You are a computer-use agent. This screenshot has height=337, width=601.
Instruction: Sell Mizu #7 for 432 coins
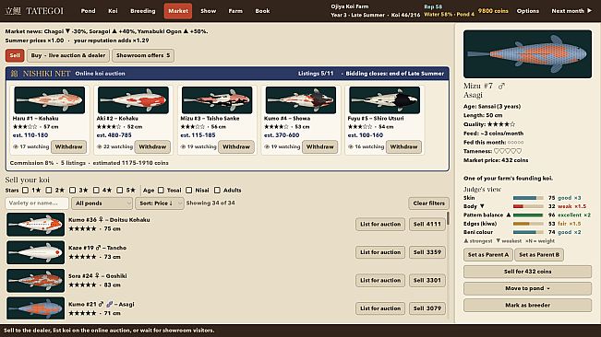[527, 272]
